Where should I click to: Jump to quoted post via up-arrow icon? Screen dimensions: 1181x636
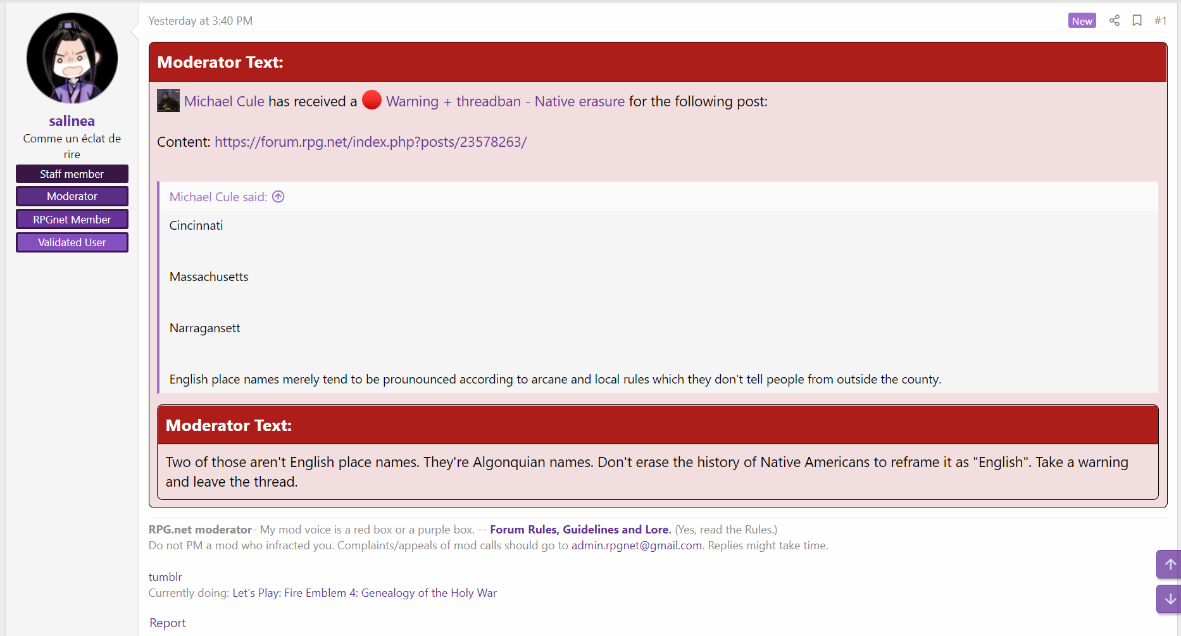click(x=278, y=197)
